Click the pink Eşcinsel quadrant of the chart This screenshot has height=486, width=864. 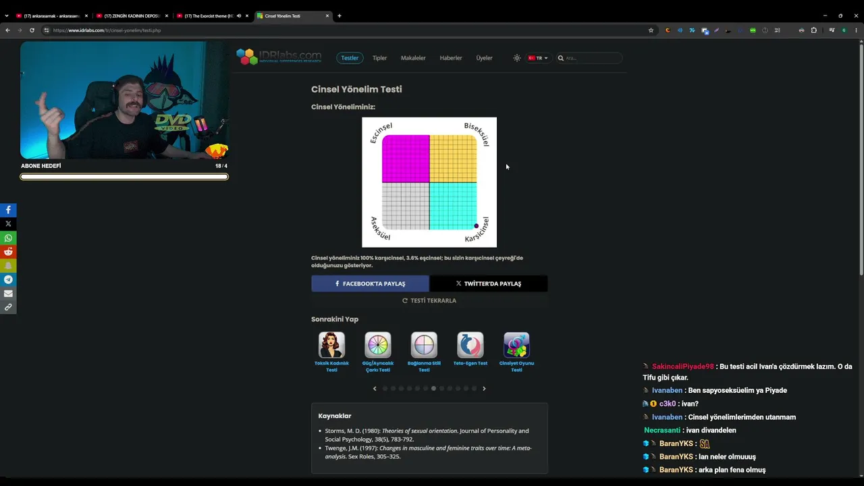coord(406,159)
